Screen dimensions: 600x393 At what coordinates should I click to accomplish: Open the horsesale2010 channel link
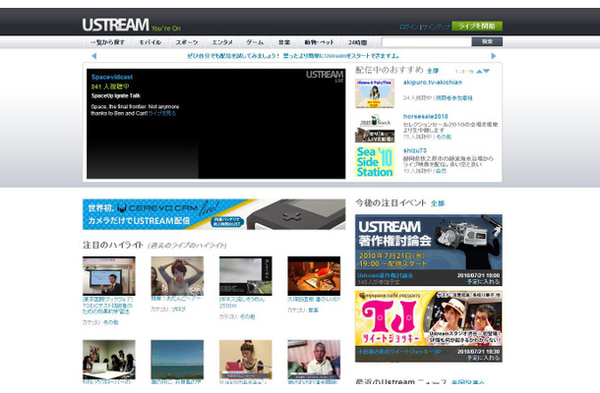click(x=426, y=116)
